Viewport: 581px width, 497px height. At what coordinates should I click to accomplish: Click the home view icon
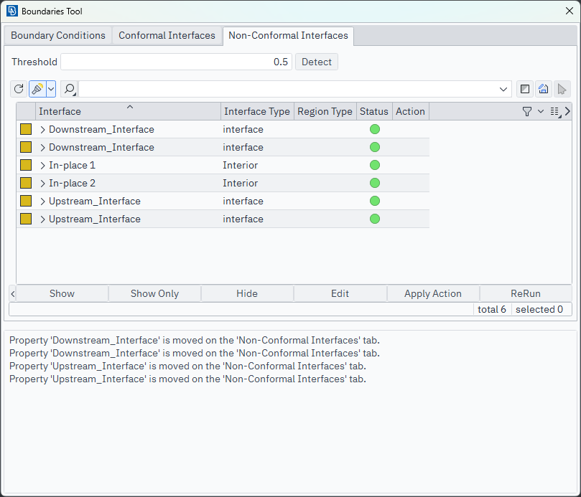point(544,89)
